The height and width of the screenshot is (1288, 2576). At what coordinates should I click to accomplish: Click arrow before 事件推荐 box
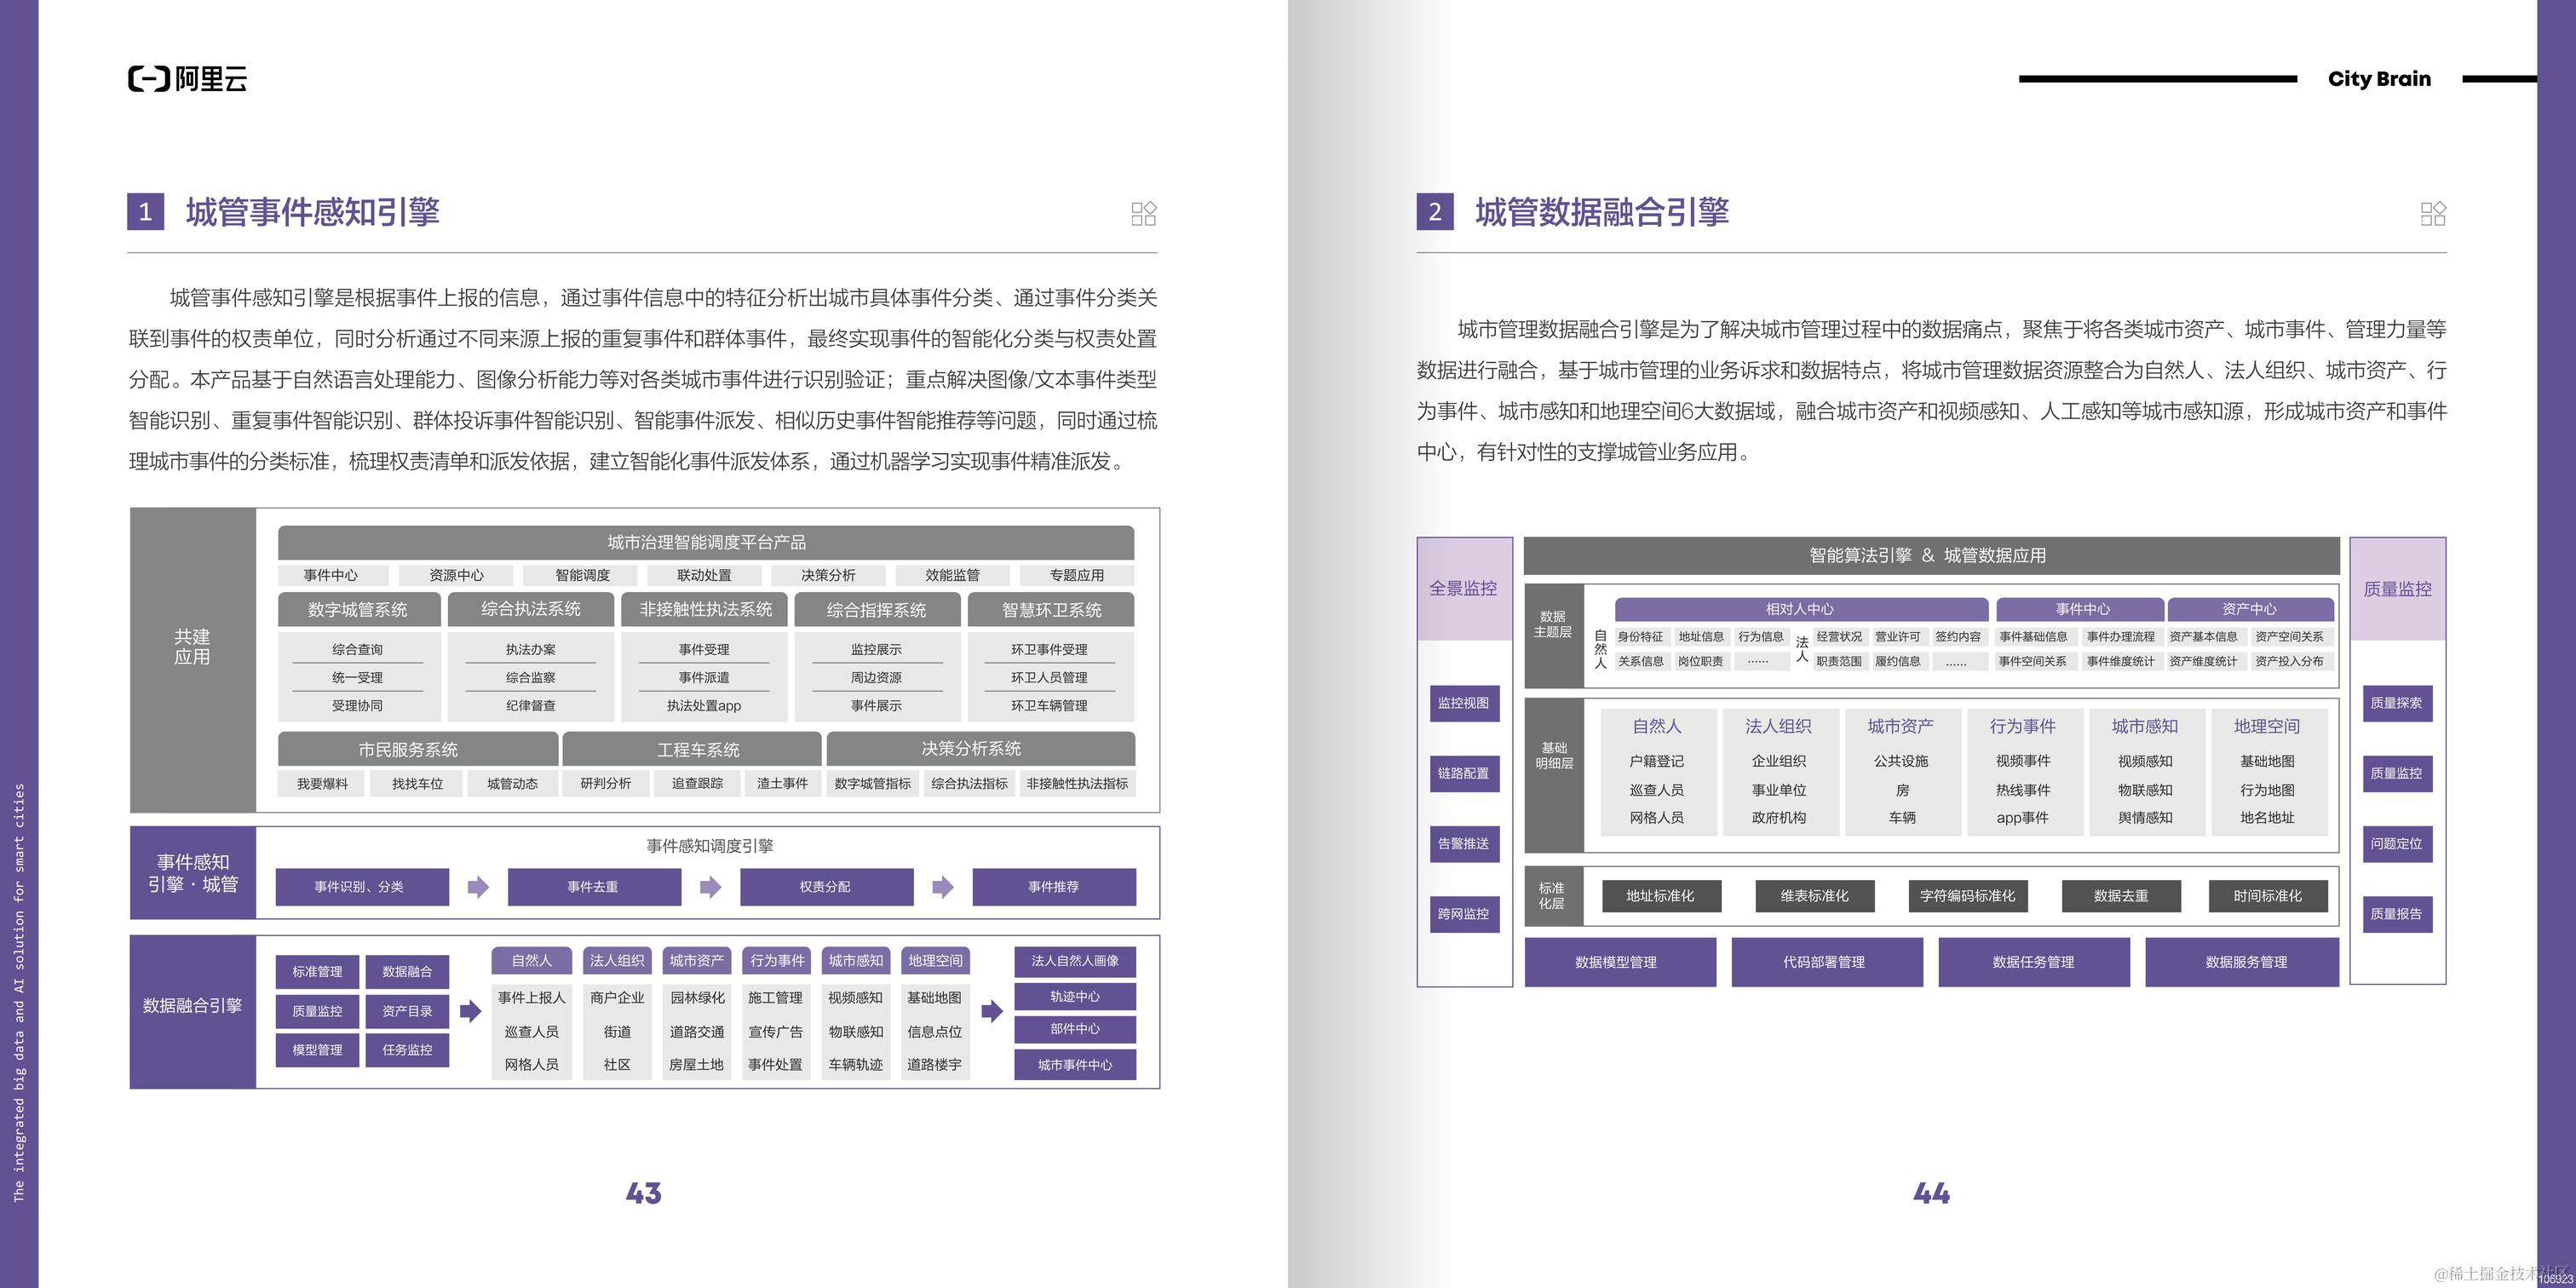point(942,887)
